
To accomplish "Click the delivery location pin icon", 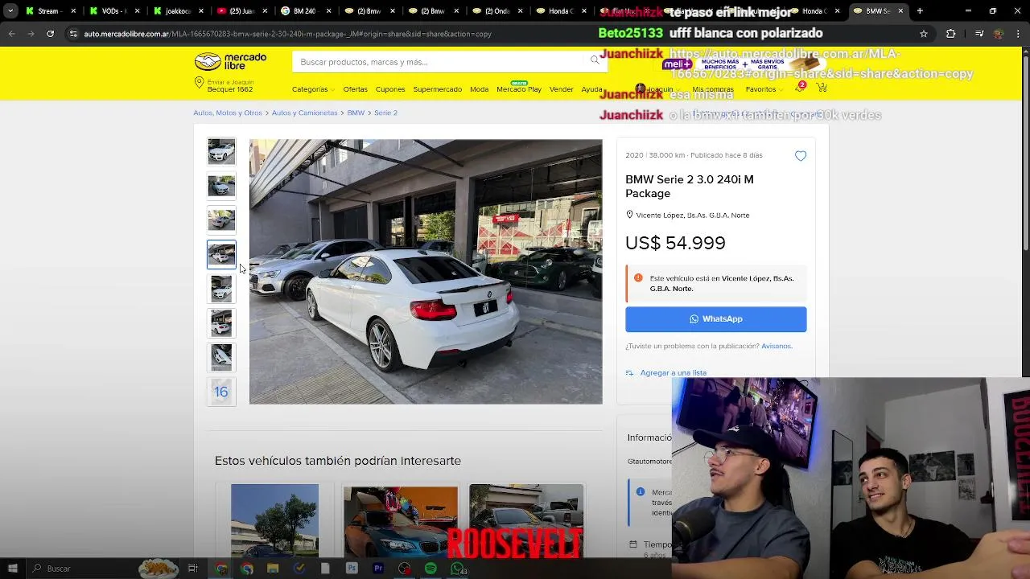I will 199,84.
